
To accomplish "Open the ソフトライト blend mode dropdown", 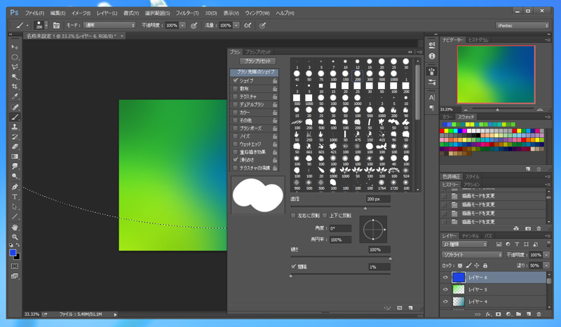I will coord(473,255).
